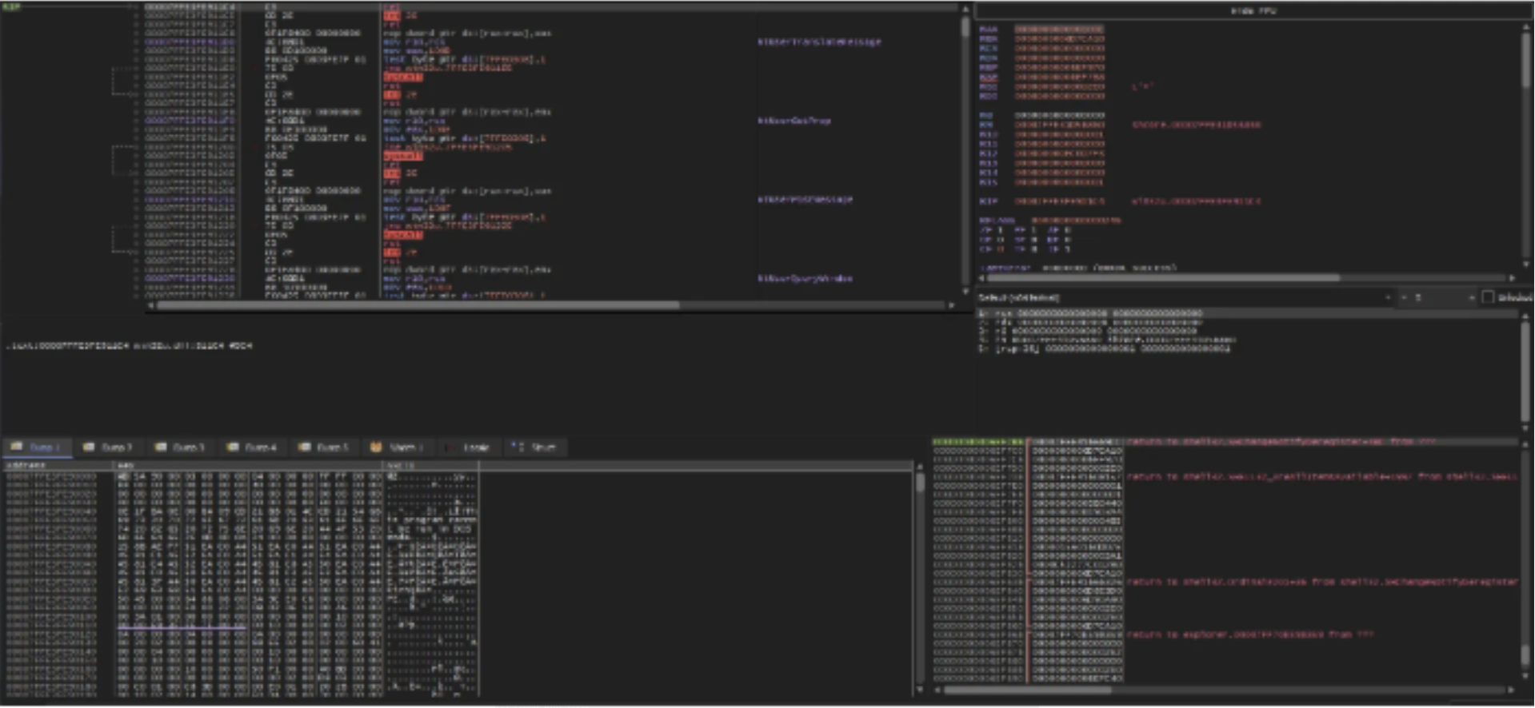Toggle the Unlocked checkbox

[1488, 297]
